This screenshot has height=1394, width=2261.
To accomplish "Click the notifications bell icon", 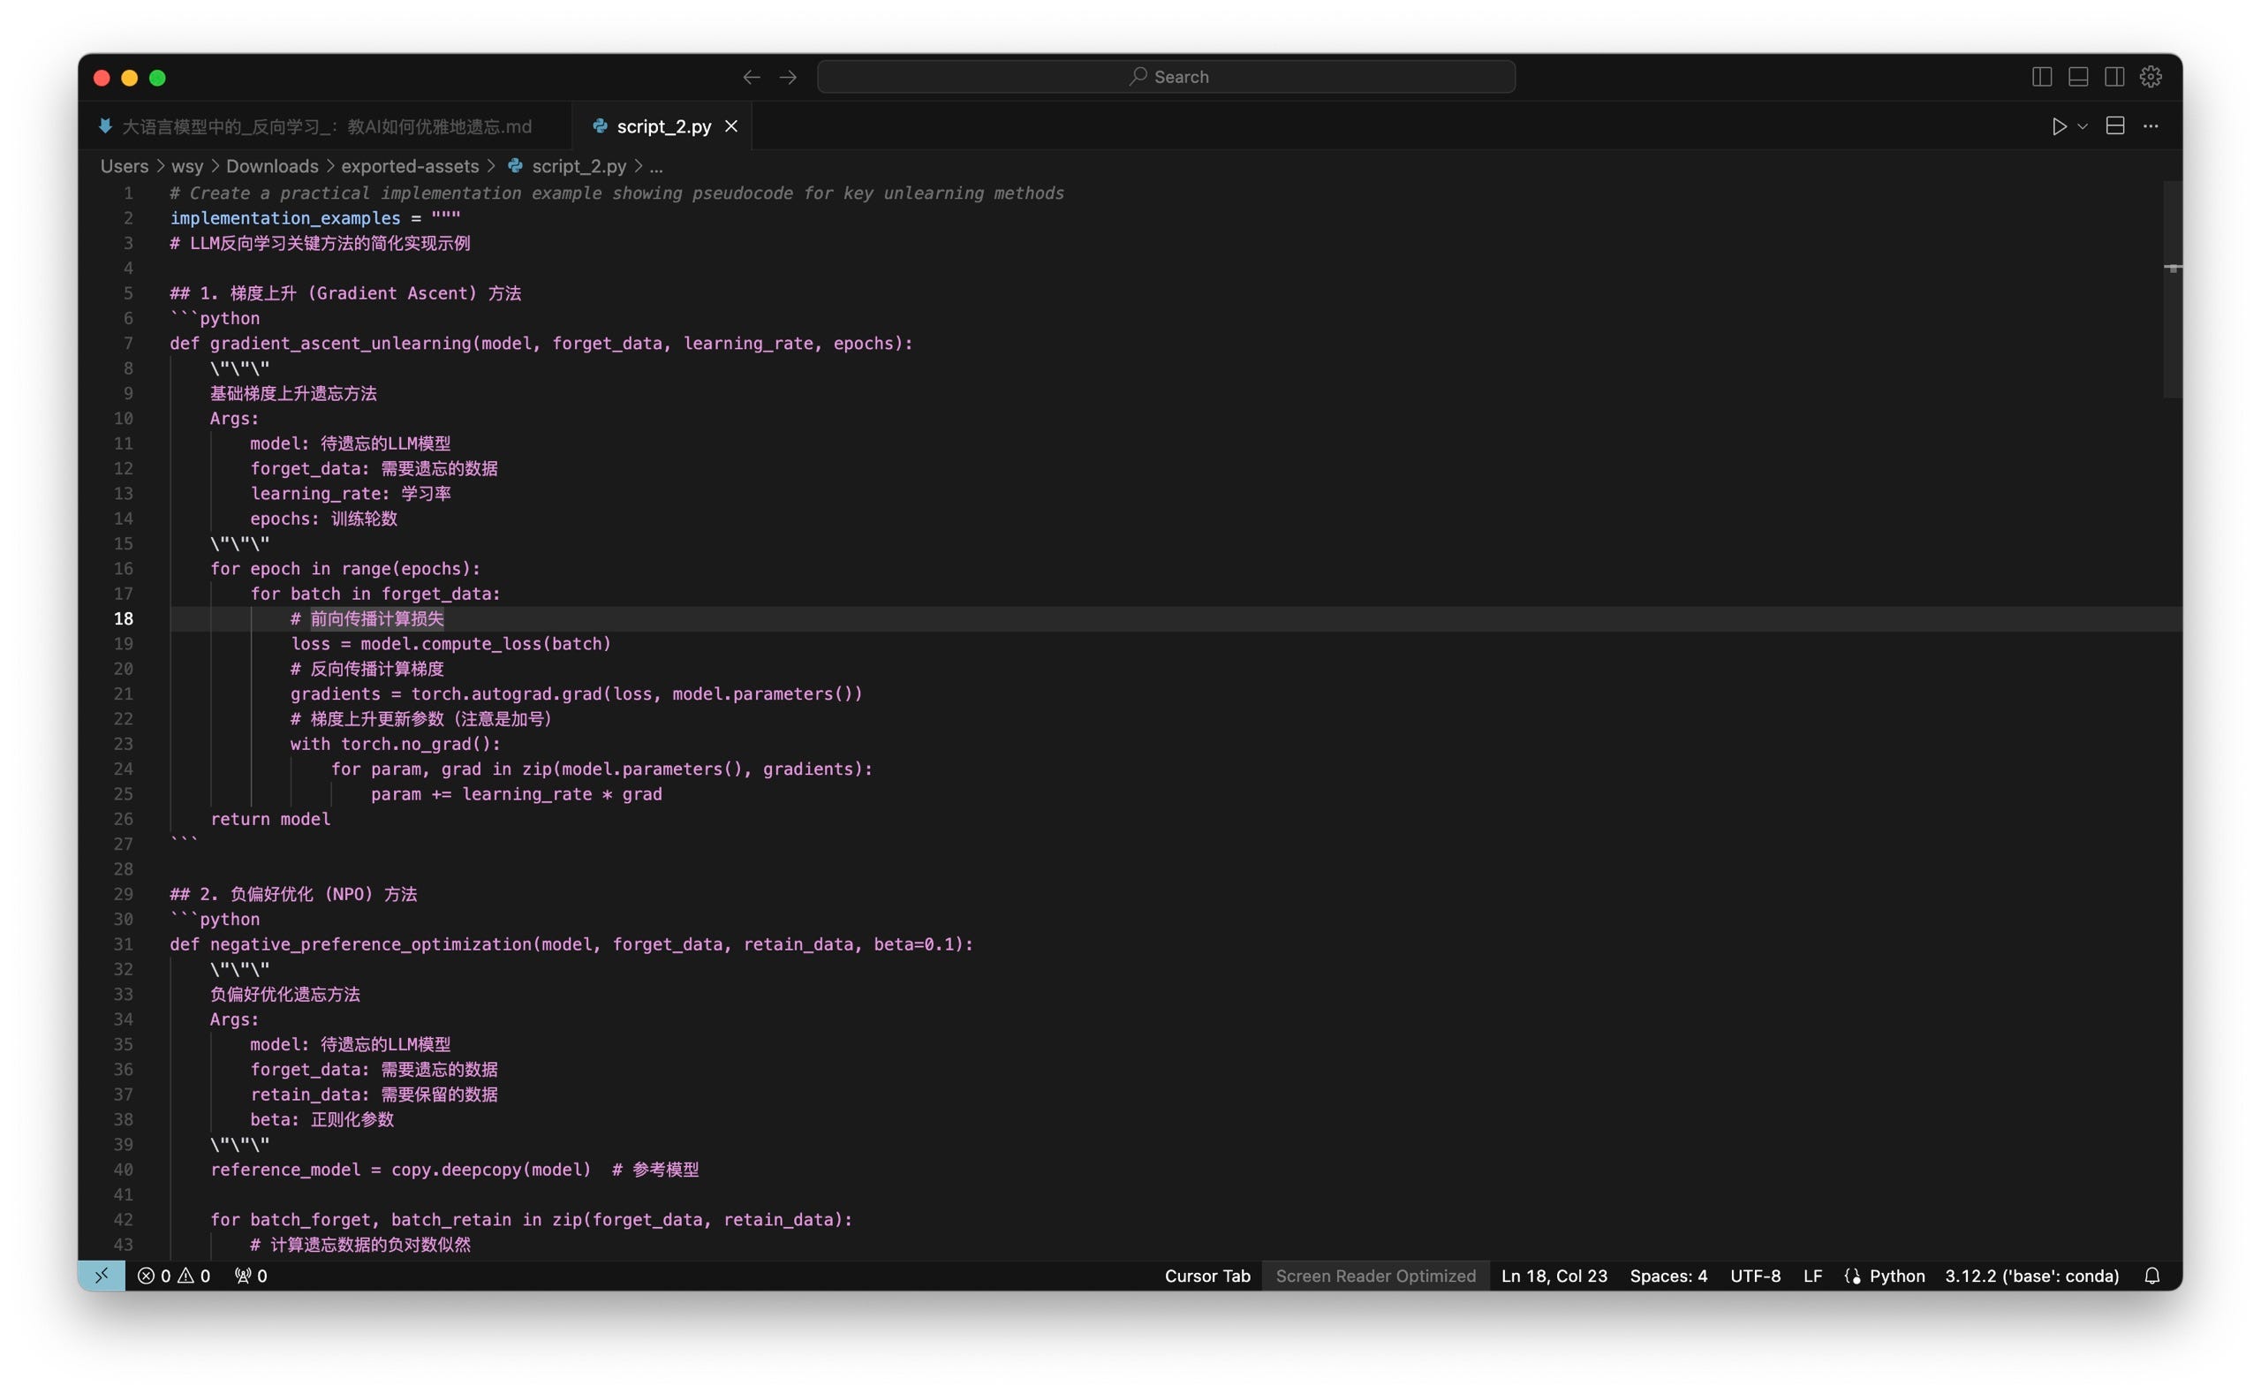I will coord(2151,1275).
